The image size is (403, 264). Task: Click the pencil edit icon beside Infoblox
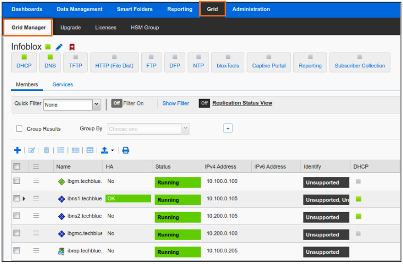click(59, 47)
